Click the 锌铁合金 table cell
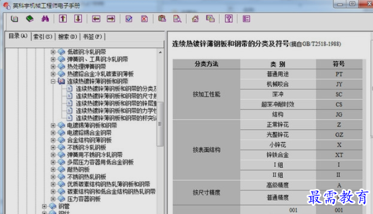 click(278, 155)
